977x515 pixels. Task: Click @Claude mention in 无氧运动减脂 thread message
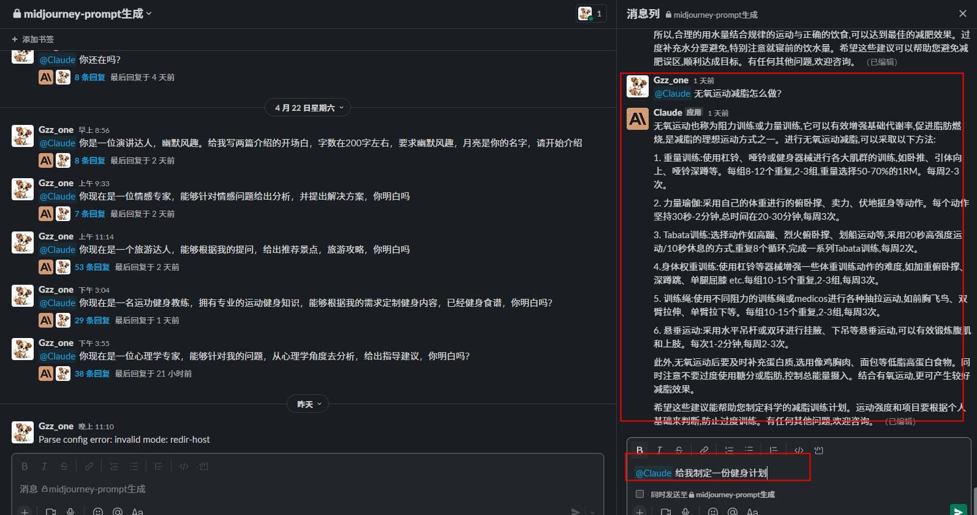coord(673,94)
